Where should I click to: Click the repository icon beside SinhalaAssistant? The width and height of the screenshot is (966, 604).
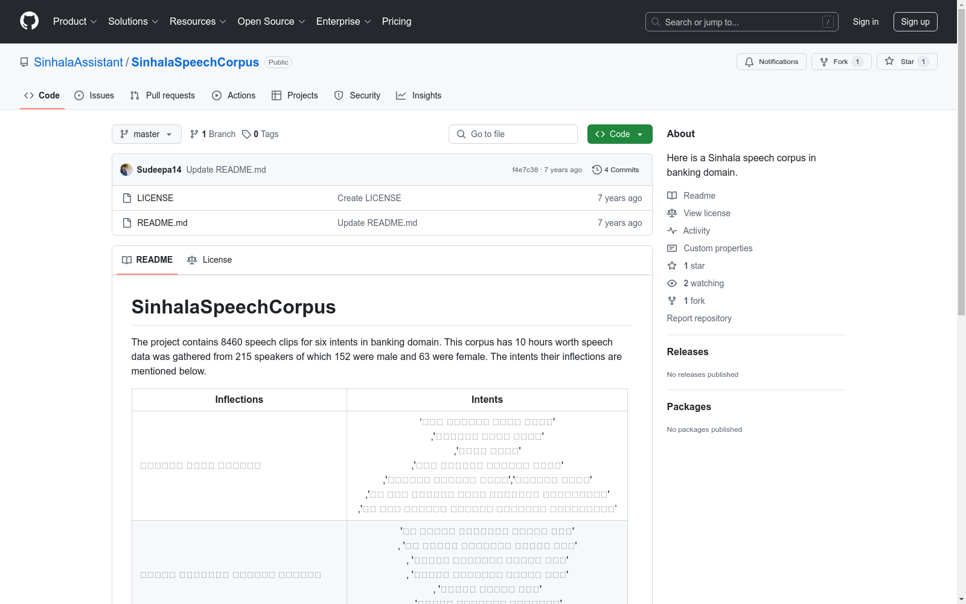[24, 62]
